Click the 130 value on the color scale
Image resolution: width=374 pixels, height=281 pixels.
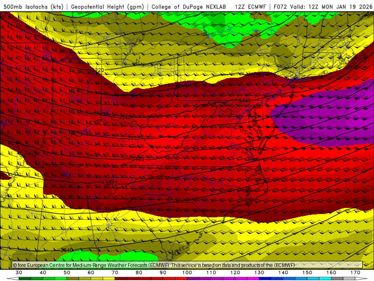(x=259, y=273)
